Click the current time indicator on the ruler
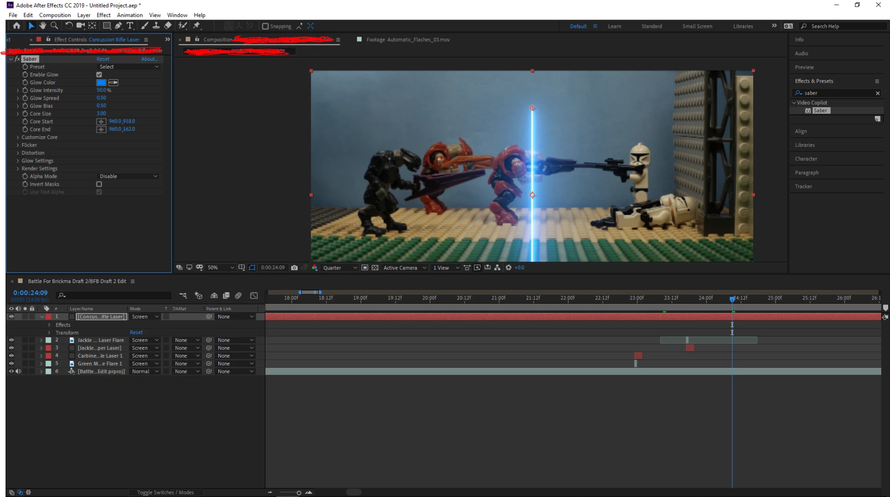Viewport: 890px width, 497px height. click(732, 299)
